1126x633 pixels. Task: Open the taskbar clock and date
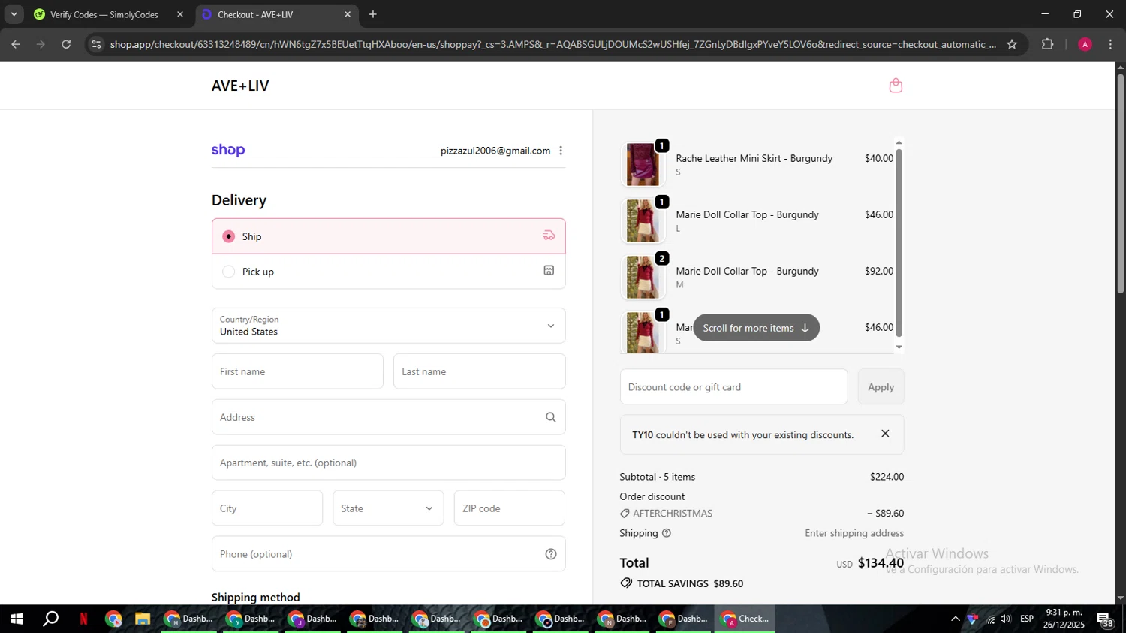click(x=1064, y=619)
